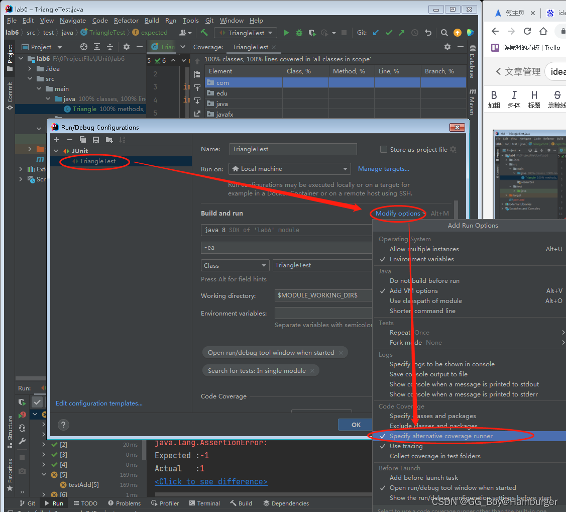Viewport: 566px width, 512px height.
Task: Build project with the hammer icon
Action: [204, 33]
